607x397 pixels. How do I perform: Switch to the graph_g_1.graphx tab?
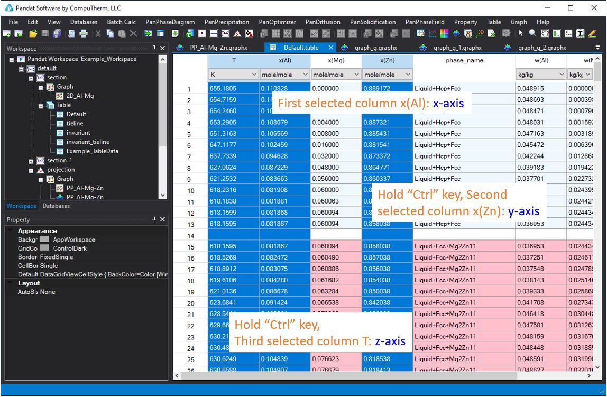(457, 48)
